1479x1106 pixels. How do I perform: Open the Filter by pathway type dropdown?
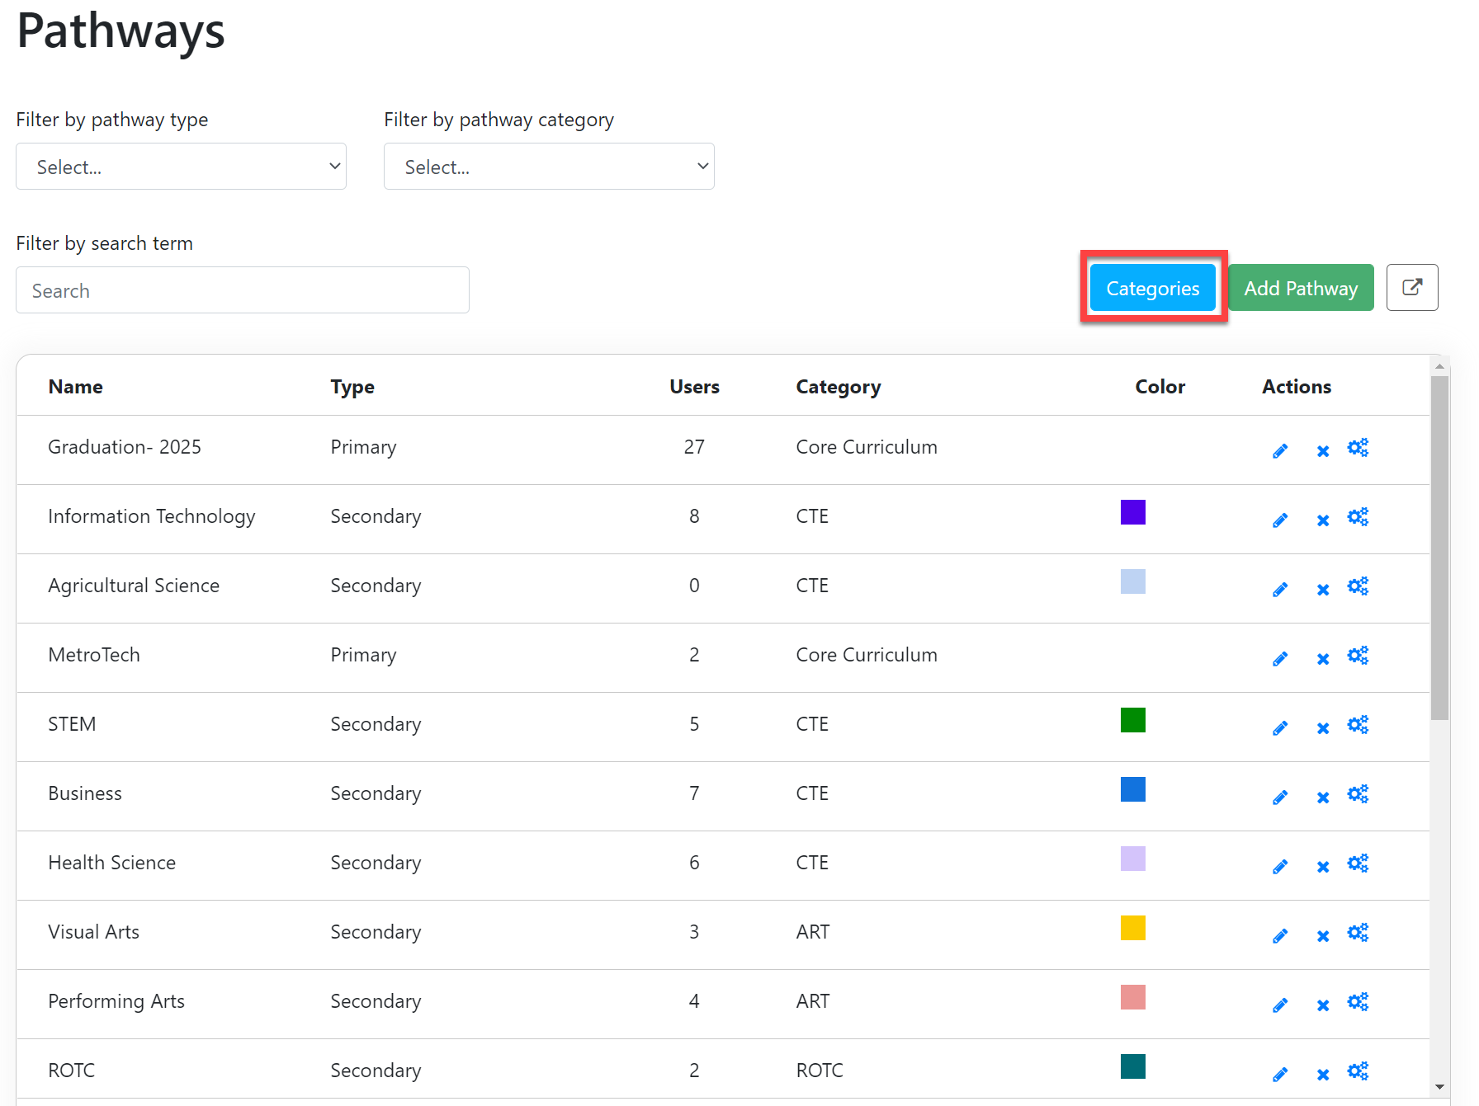(x=181, y=167)
